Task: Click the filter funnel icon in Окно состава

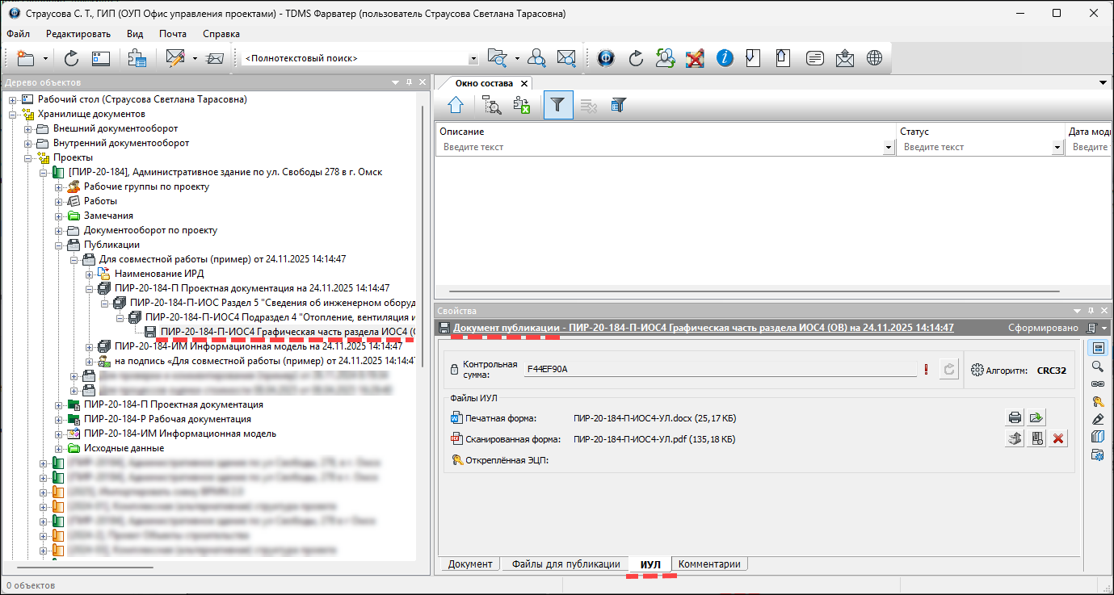Action: point(557,105)
